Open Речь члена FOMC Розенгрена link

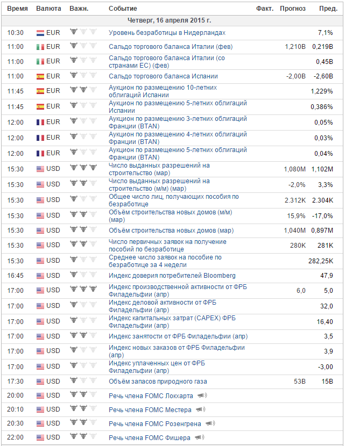point(154,424)
